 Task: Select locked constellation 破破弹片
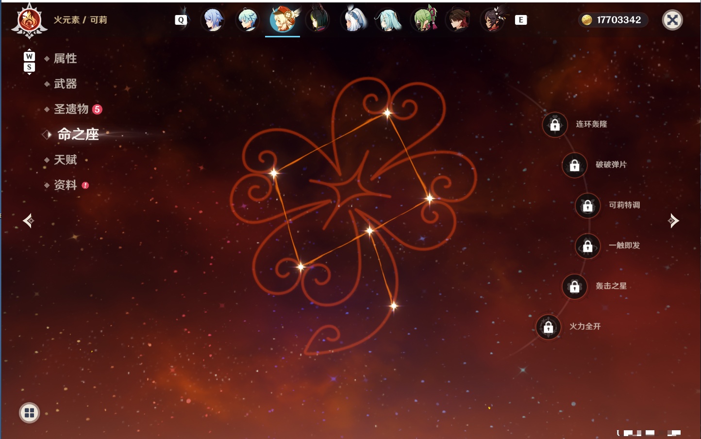575,165
